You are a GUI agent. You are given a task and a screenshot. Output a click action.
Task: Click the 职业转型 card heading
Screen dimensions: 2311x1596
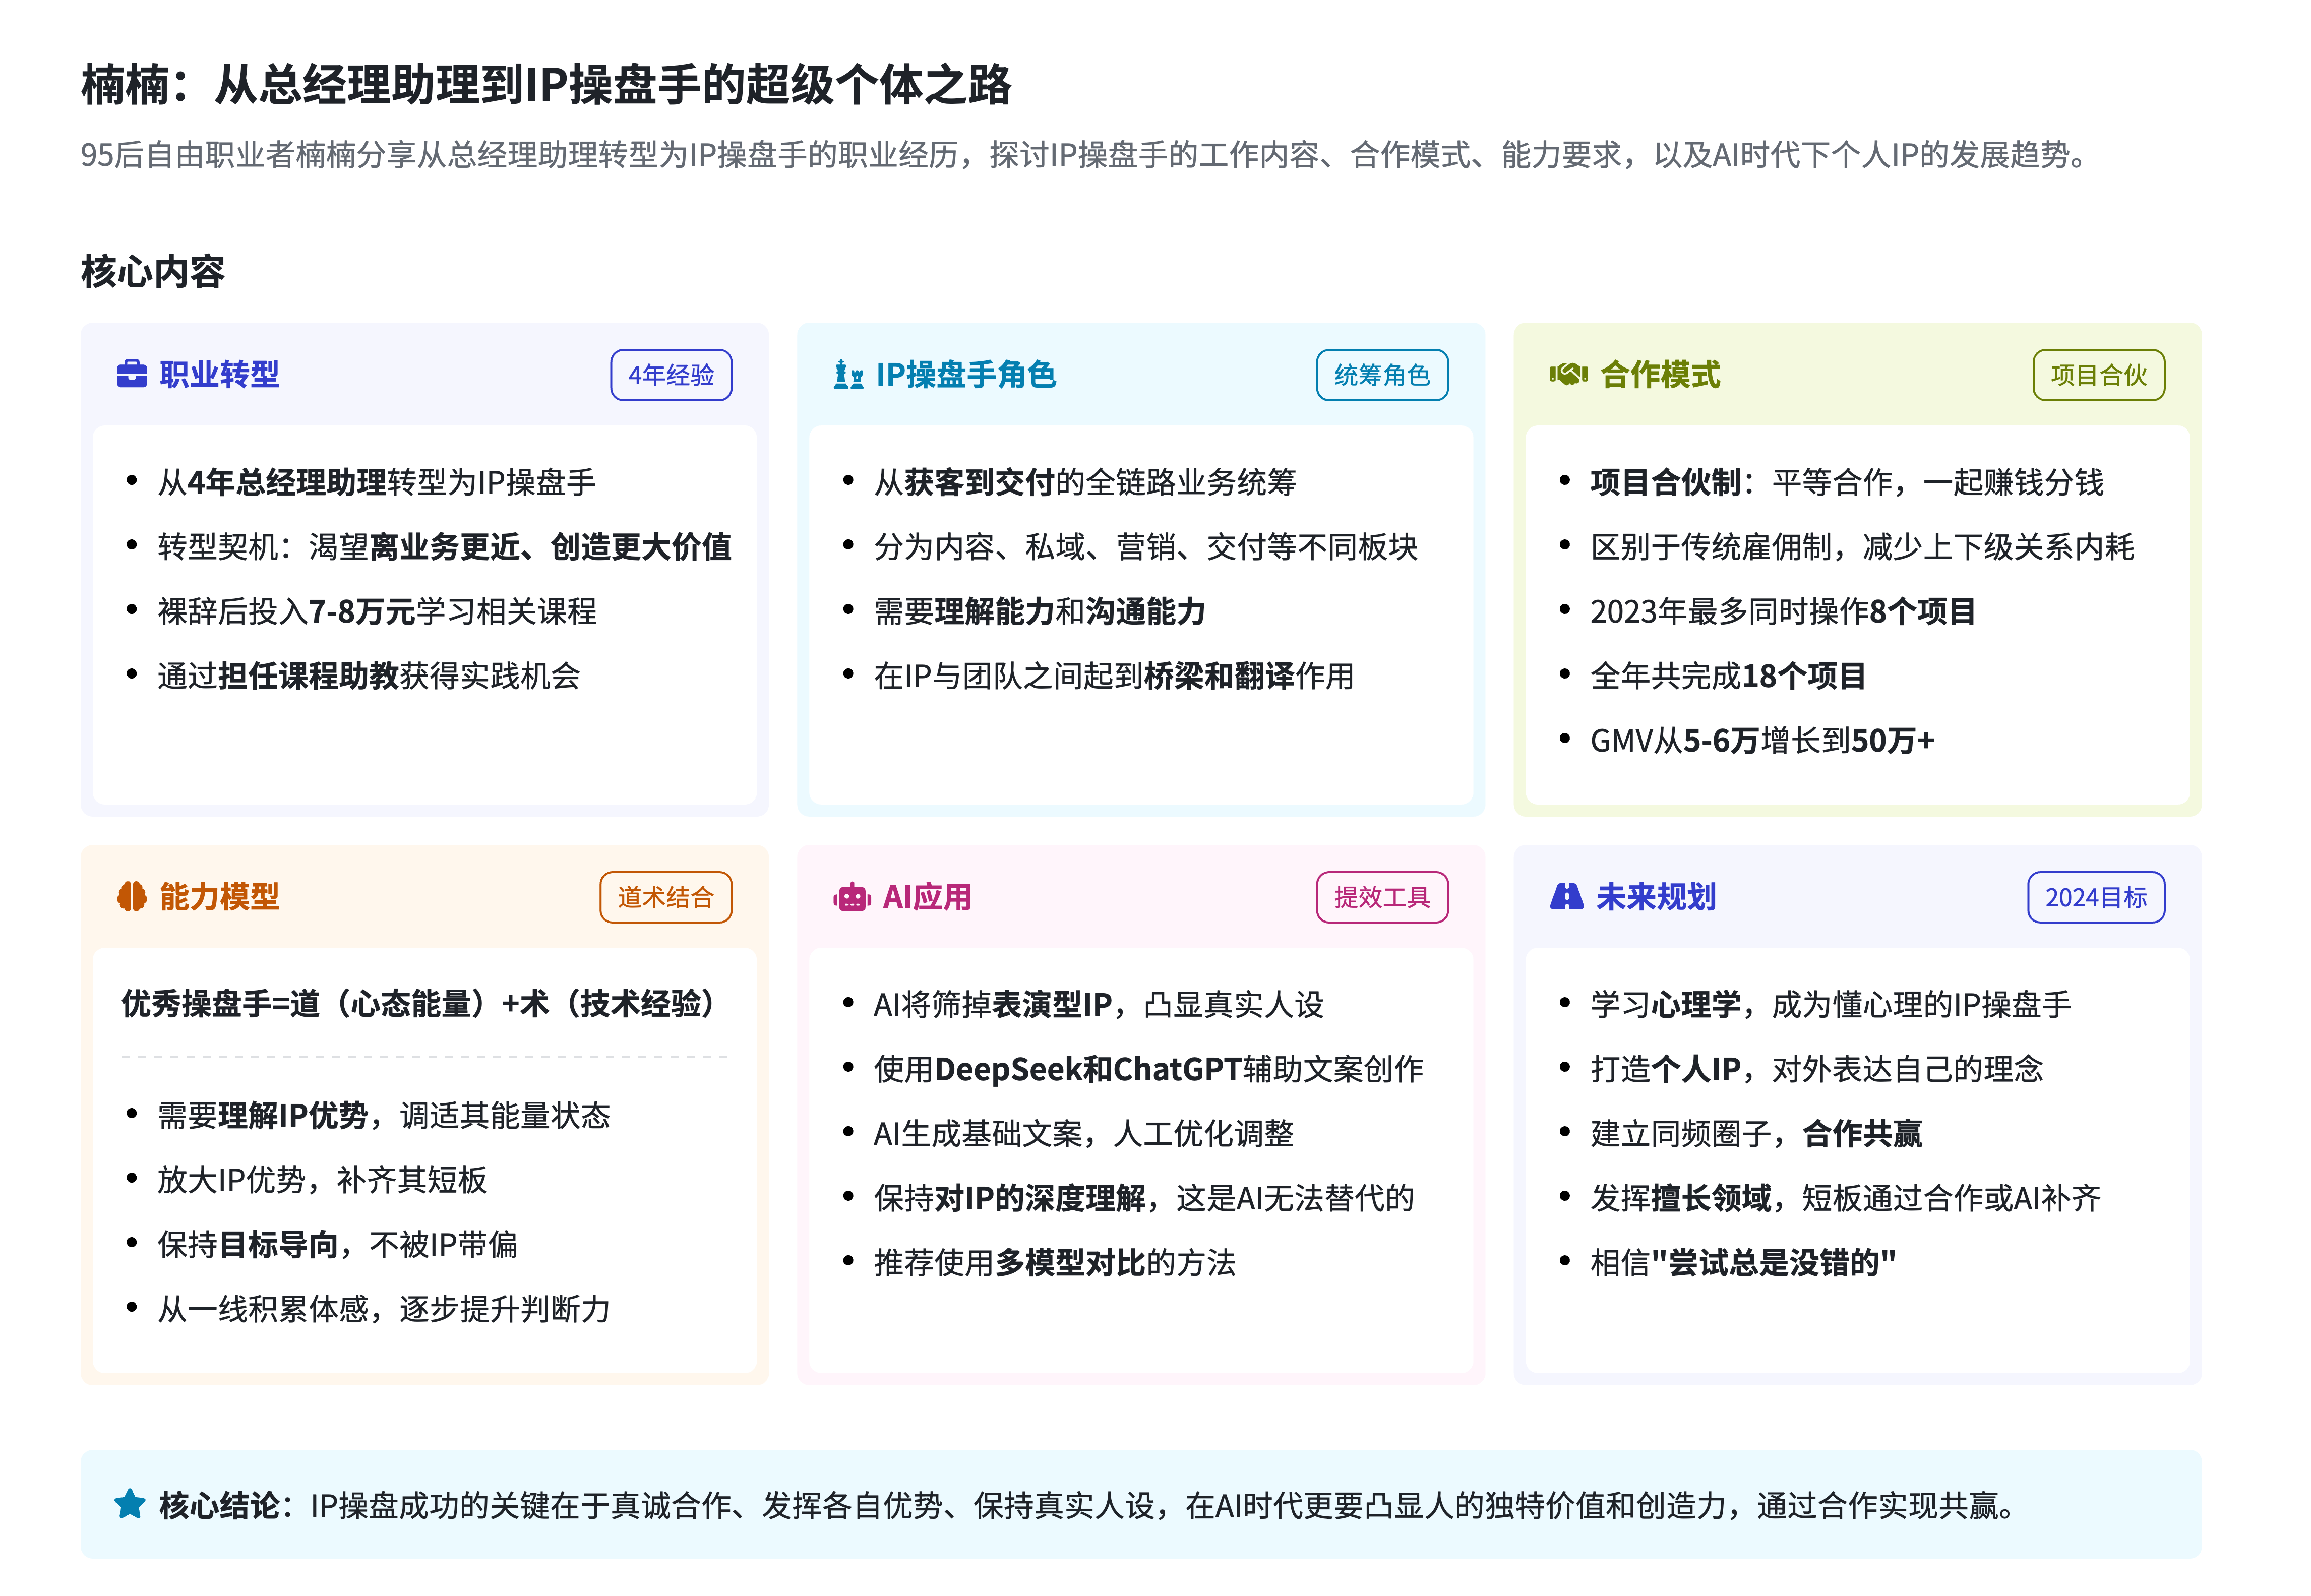[x=219, y=375]
